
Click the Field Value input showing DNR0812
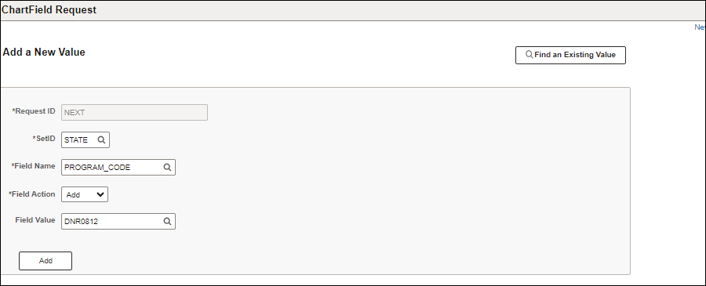tap(112, 221)
